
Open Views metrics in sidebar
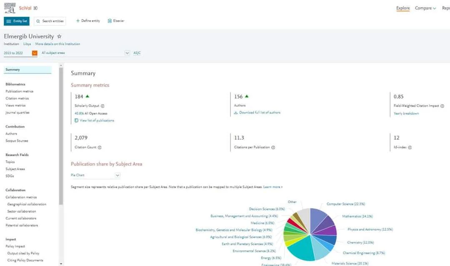click(x=15, y=105)
